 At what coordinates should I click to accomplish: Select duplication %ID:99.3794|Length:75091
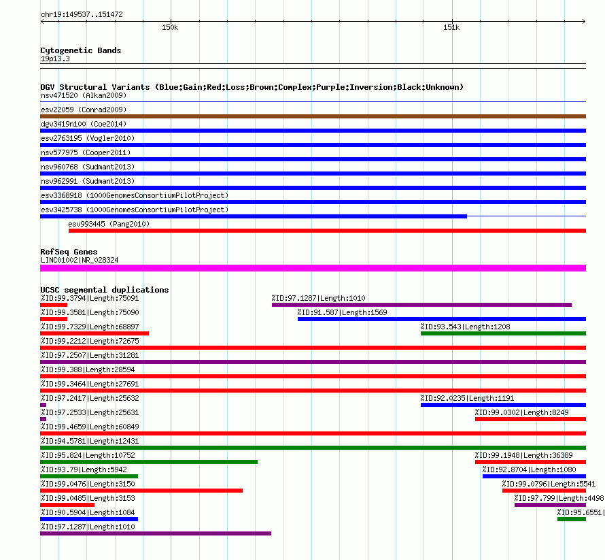pyautogui.click(x=90, y=298)
